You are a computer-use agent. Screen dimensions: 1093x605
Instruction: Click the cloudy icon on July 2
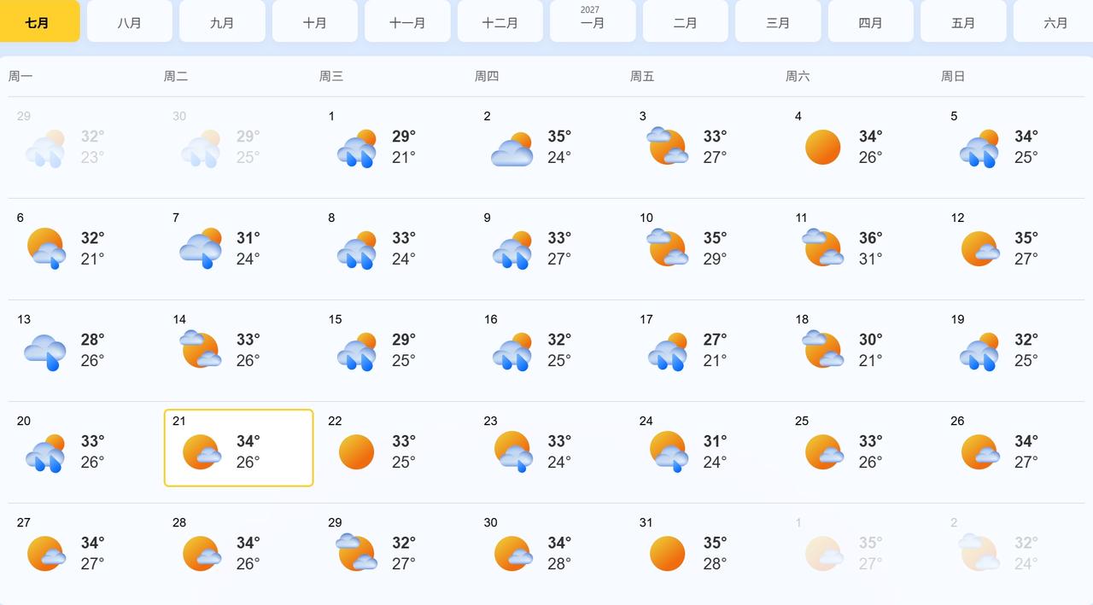click(512, 148)
